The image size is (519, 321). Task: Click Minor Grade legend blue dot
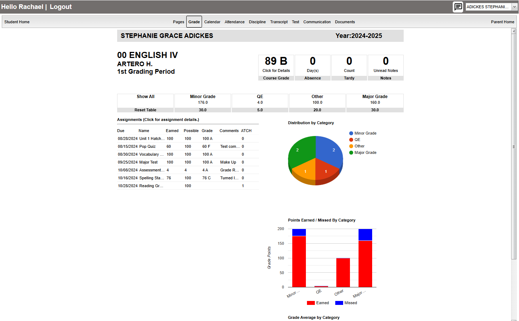coord(351,133)
